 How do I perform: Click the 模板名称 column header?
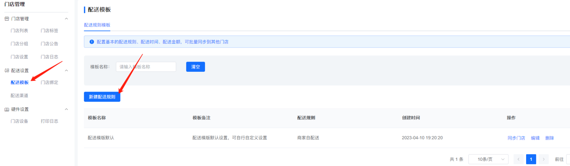point(97,118)
